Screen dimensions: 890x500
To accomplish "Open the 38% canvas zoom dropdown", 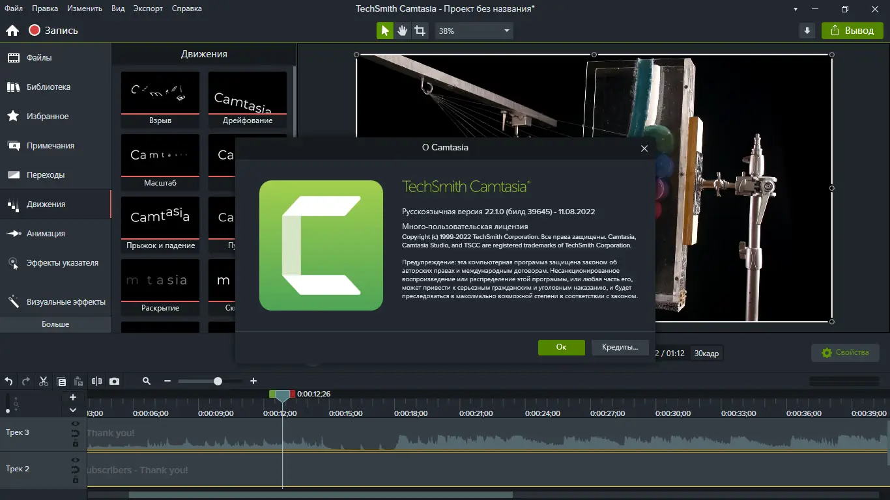I will pos(474,31).
